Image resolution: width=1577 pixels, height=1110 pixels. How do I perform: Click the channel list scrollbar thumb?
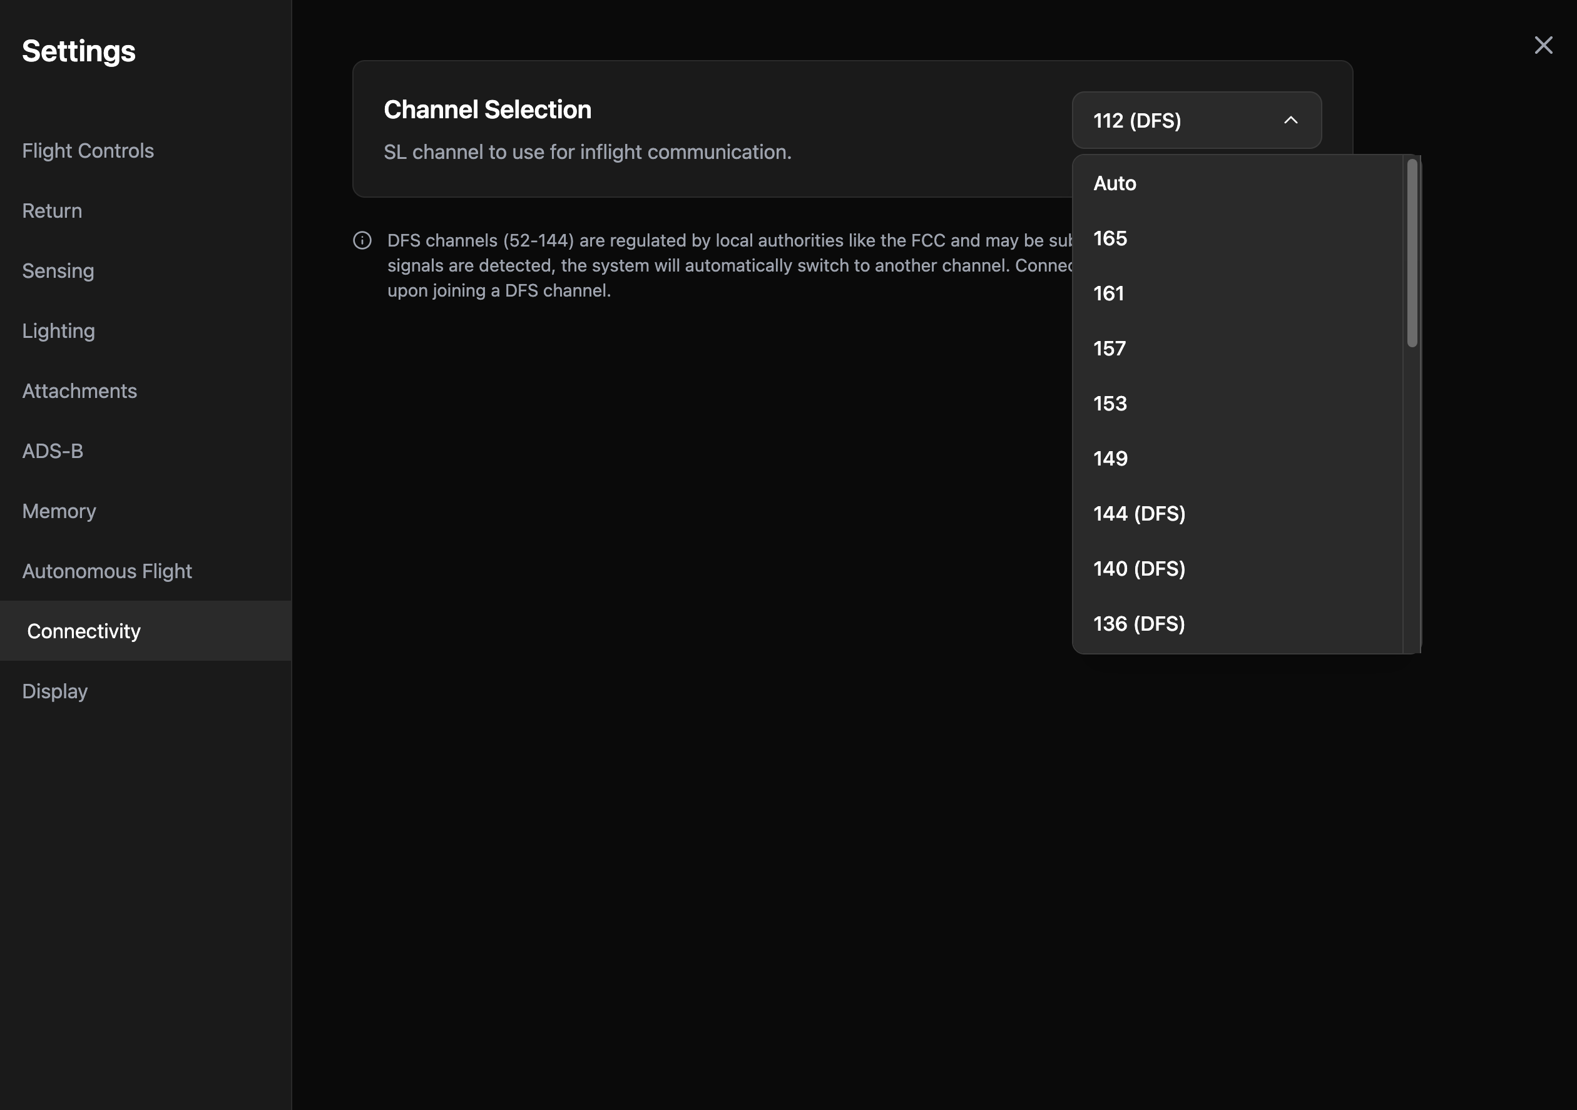coord(1412,253)
